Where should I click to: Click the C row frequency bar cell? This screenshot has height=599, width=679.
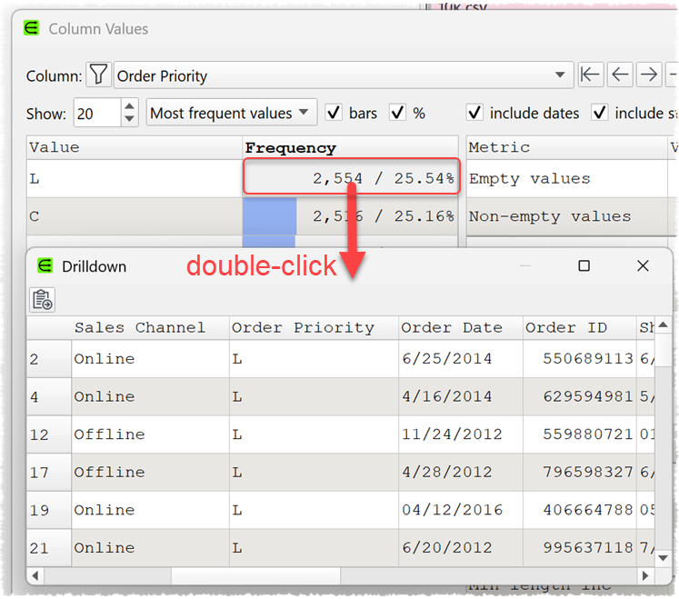[350, 216]
